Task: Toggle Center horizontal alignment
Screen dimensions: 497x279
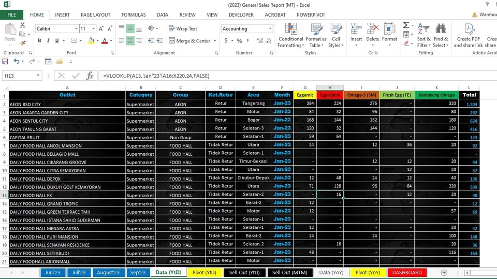Action: click(x=130, y=40)
